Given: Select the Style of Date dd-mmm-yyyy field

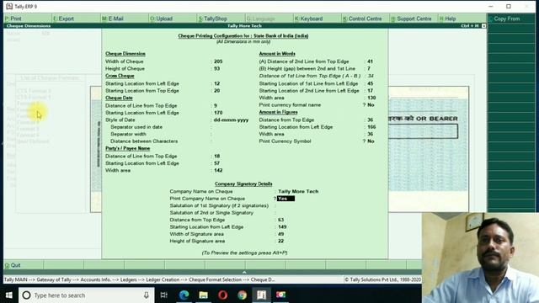Looking at the screenshot, I should tap(231, 120).
